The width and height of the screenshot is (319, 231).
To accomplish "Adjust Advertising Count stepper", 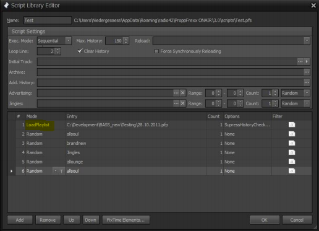I will [275, 93].
